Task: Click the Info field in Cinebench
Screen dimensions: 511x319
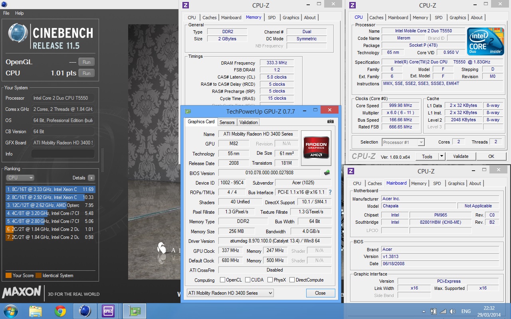Action: click(x=63, y=154)
